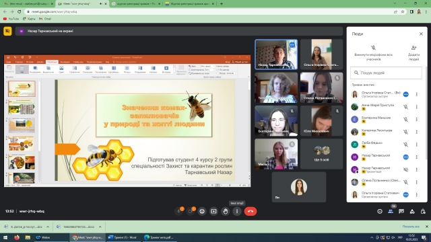Open the activities icon

pyautogui.click(x=412, y=211)
